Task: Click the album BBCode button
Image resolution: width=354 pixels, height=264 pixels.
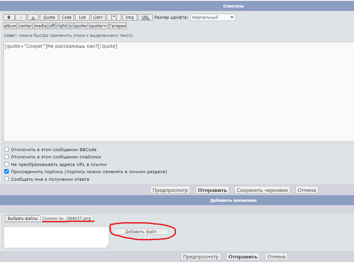Action: pos(11,26)
